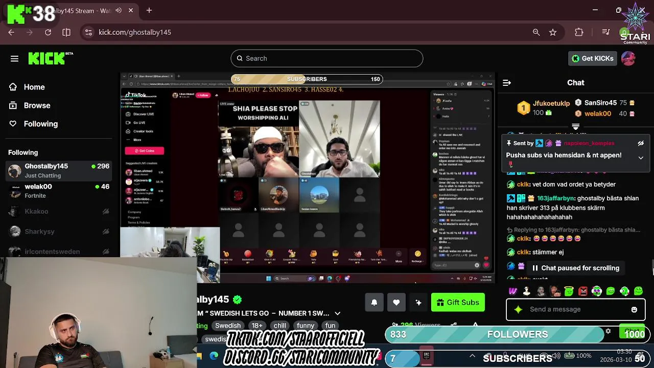Click the Kick search field
The height and width of the screenshot is (368, 654).
[x=327, y=58]
